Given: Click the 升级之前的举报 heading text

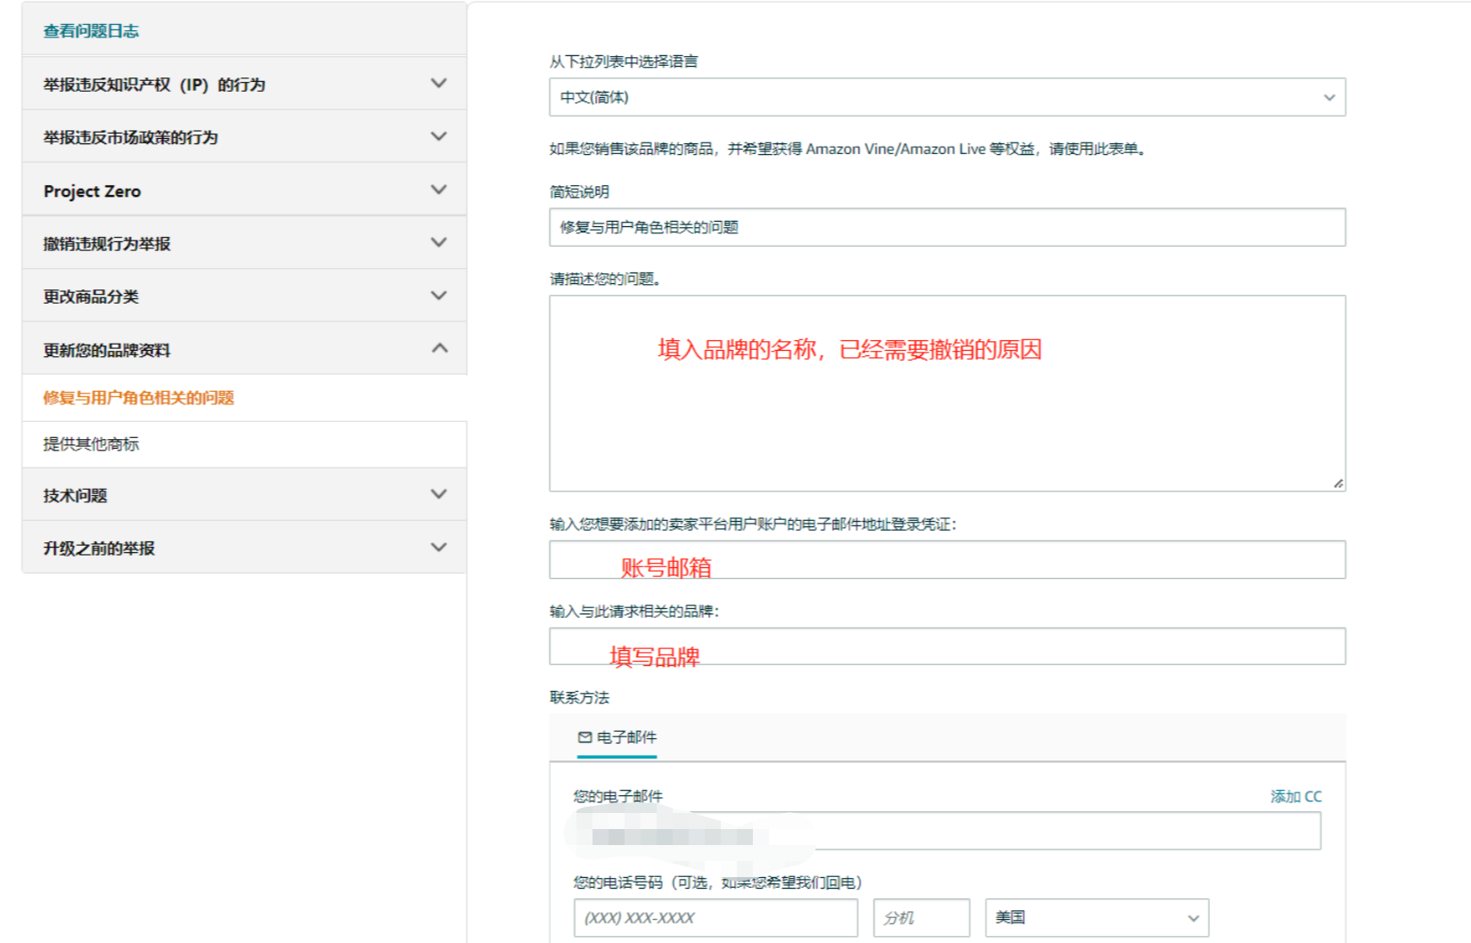Looking at the screenshot, I should pyautogui.click(x=99, y=549).
